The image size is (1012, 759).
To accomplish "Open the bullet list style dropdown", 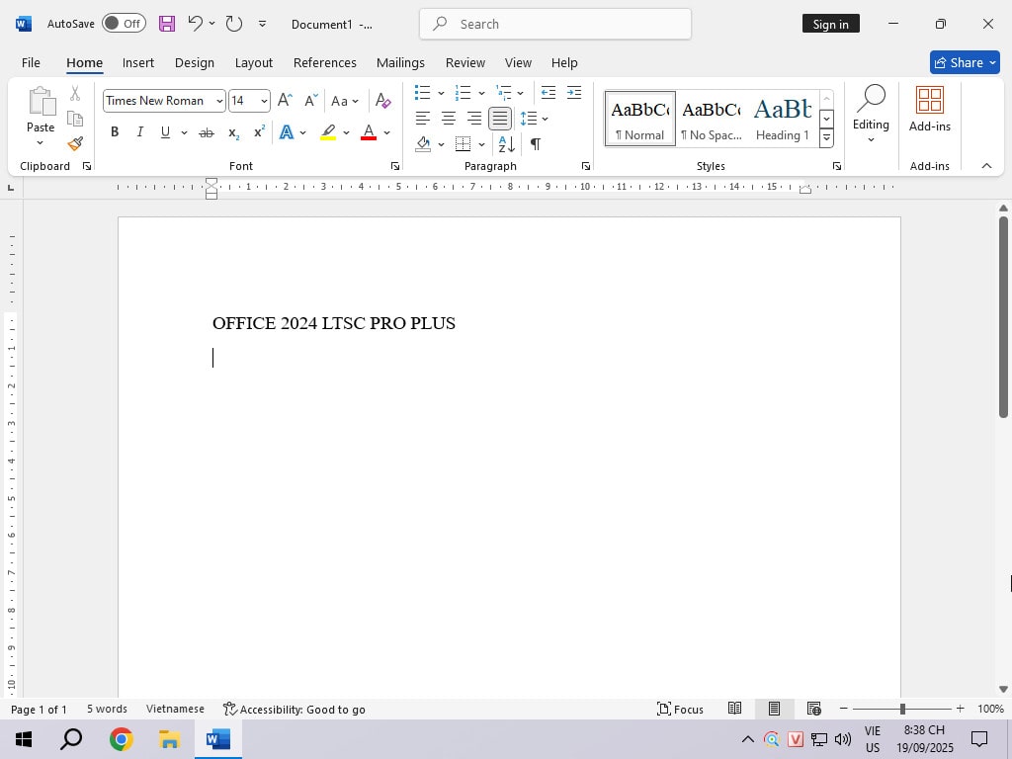I will (441, 93).
